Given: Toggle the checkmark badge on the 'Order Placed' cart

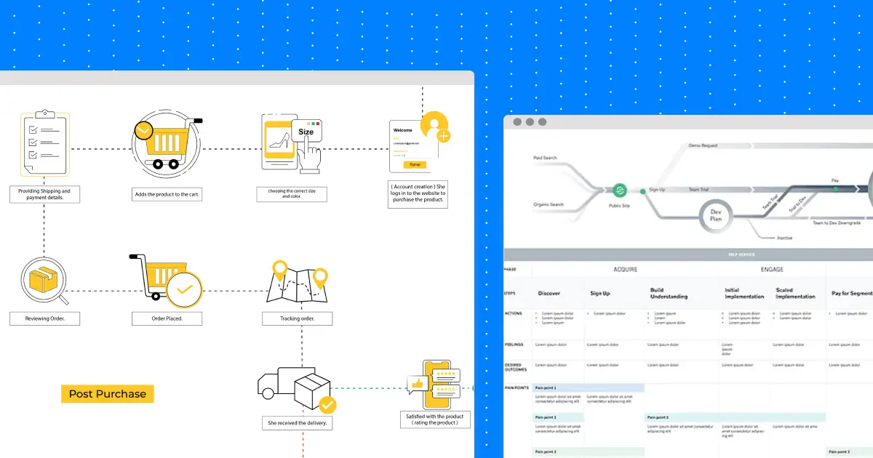Looking at the screenshot, I should pos(186,289).
